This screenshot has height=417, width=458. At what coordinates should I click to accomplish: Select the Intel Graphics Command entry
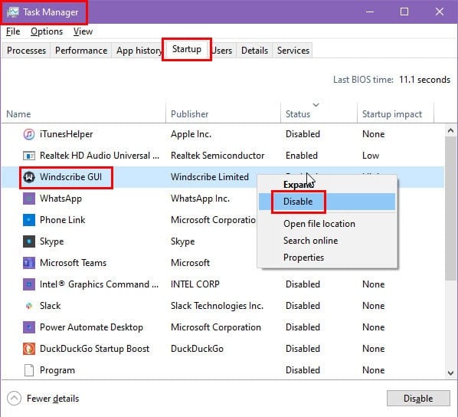pyautogui.click(x=100, y=284)
